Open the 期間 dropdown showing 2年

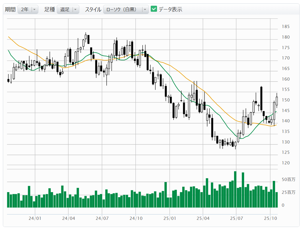(x=25, y=9)
